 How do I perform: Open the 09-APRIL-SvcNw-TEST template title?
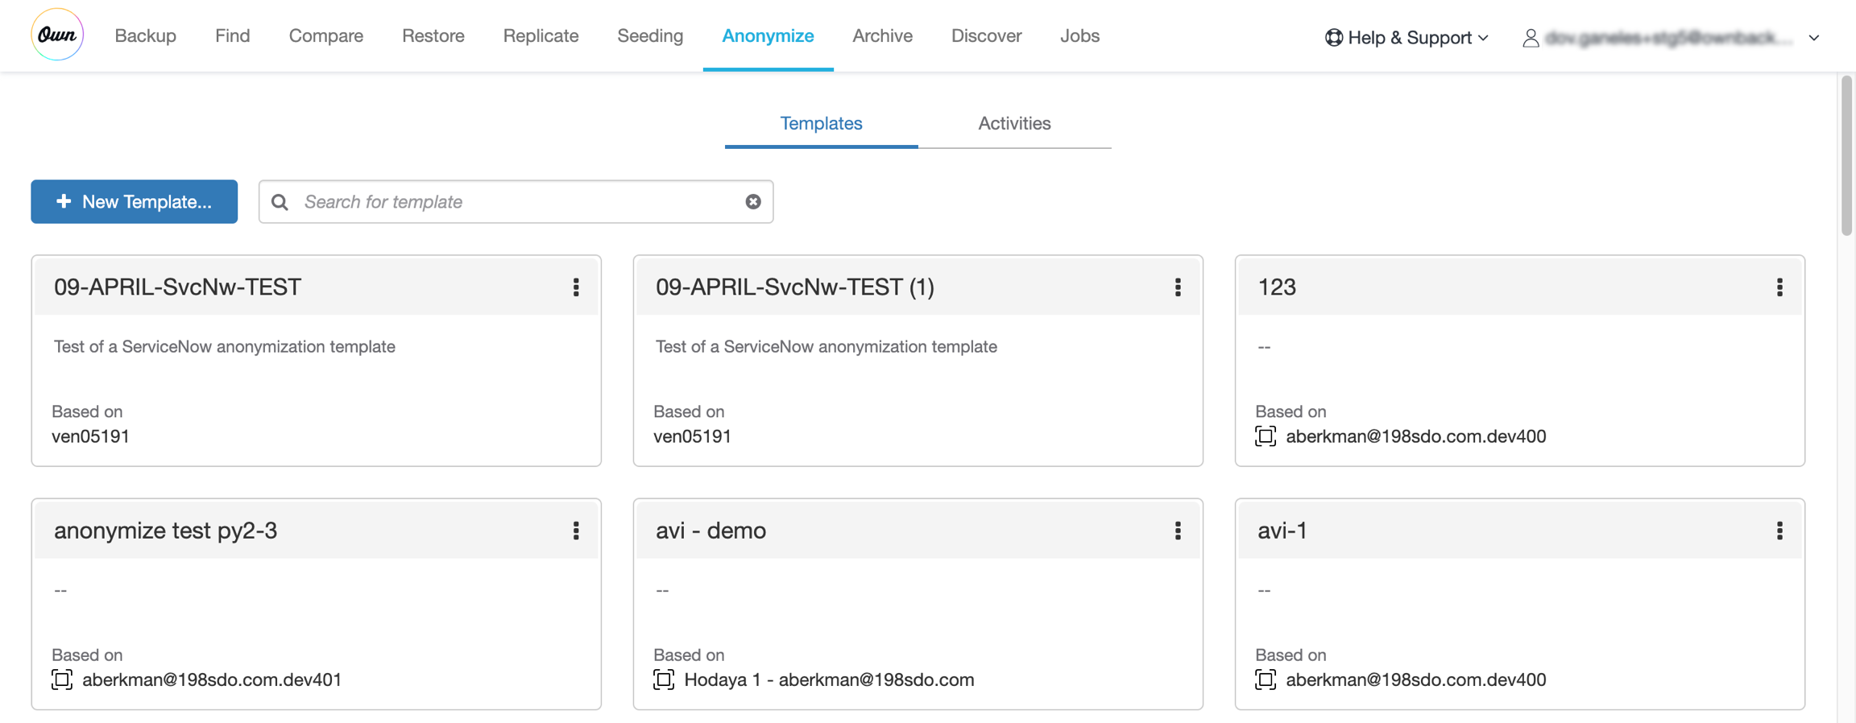coord(177,287)
